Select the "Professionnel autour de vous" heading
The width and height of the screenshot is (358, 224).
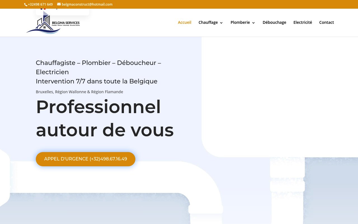105,118
